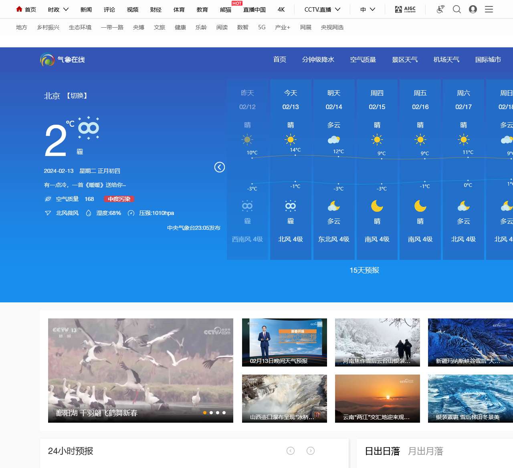Click the user account profile icon
The image size is (513, 468).
click(x=473, y=9)
